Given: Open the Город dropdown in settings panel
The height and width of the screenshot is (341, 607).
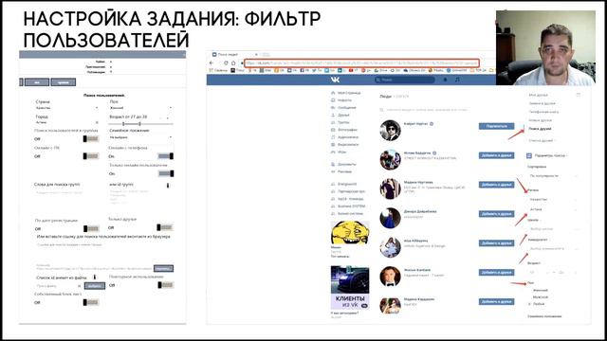Looking at the screenshot, I should [x=66, y=122].
